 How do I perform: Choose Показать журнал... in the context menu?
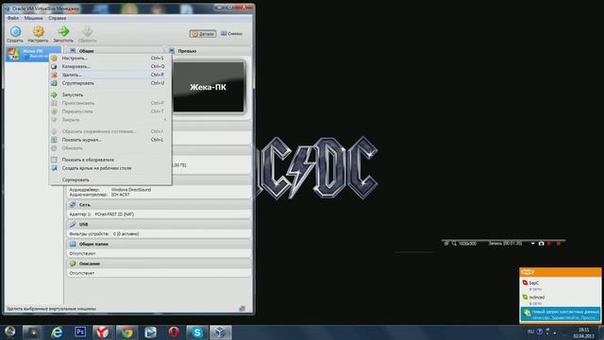click(x=110, y=140)
